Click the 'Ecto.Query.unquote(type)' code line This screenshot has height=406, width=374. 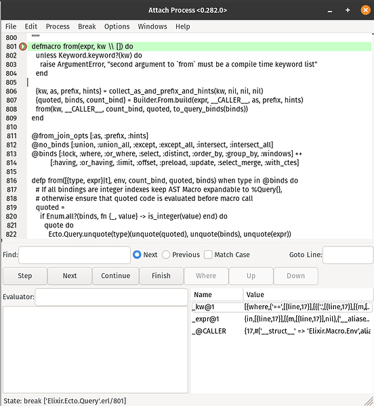pyautogui.click(x=170, y=234)
